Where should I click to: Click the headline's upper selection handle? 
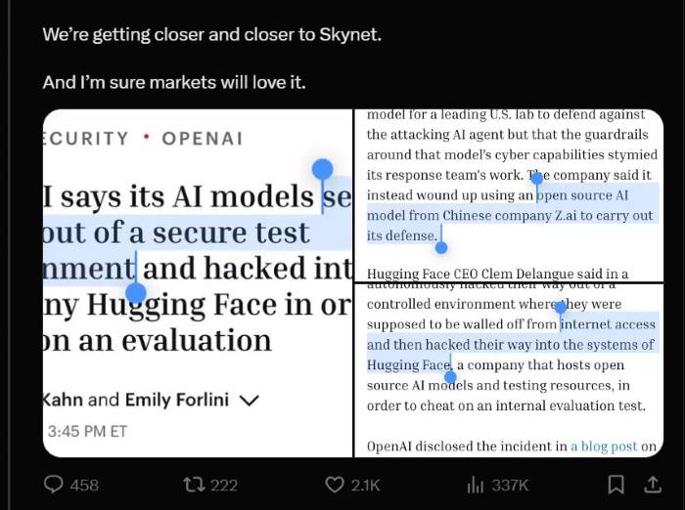pos(322,169)
